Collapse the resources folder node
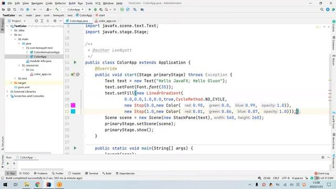Image resolution: width=336 pixels, height=189 pixels. click(19, 65)
